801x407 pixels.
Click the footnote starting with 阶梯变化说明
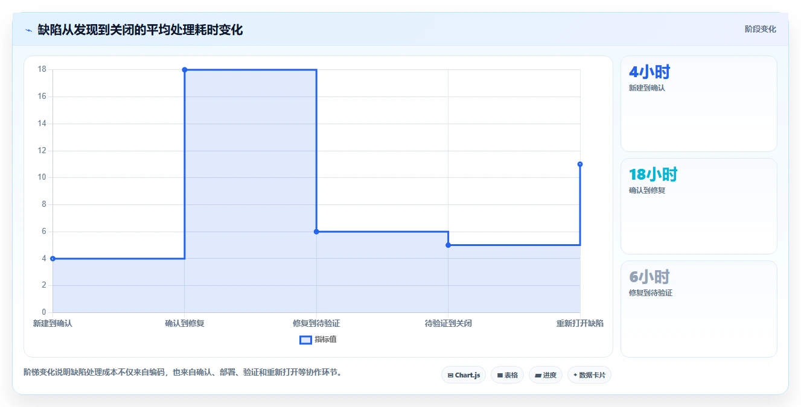click(x=183, y=373)
